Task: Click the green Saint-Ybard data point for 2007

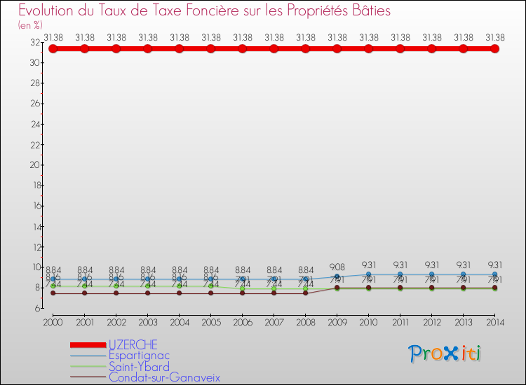Action: coord(274,288)
